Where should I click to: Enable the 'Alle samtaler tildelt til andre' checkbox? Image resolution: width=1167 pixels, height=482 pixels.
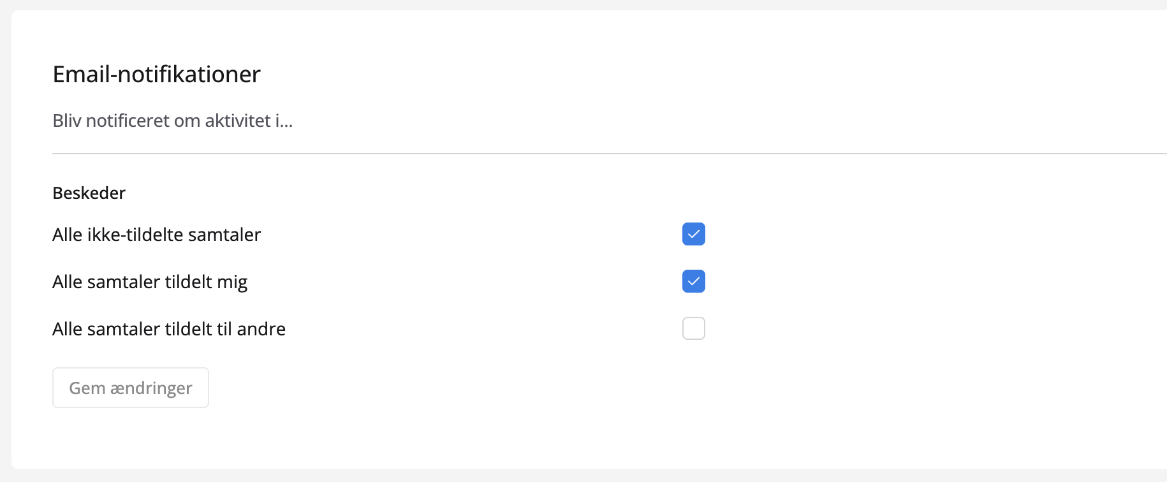(693, 328)
